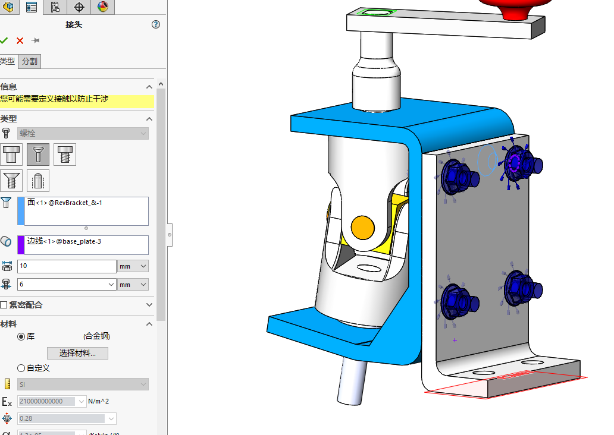
Task: Click the 选择材料... button
Action: pyautogui.click(x=77, y=353)
